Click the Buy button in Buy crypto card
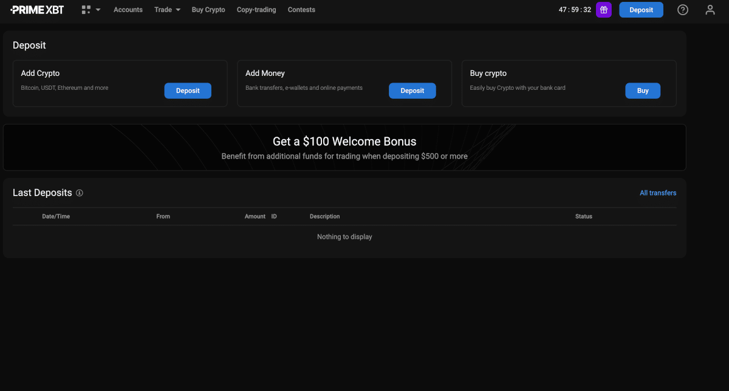 coord(643,90)
